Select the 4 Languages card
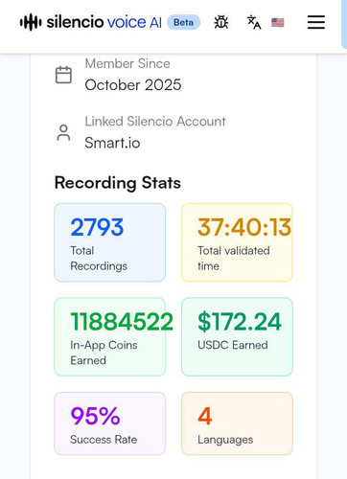The image size is (347, 479). 237,423
